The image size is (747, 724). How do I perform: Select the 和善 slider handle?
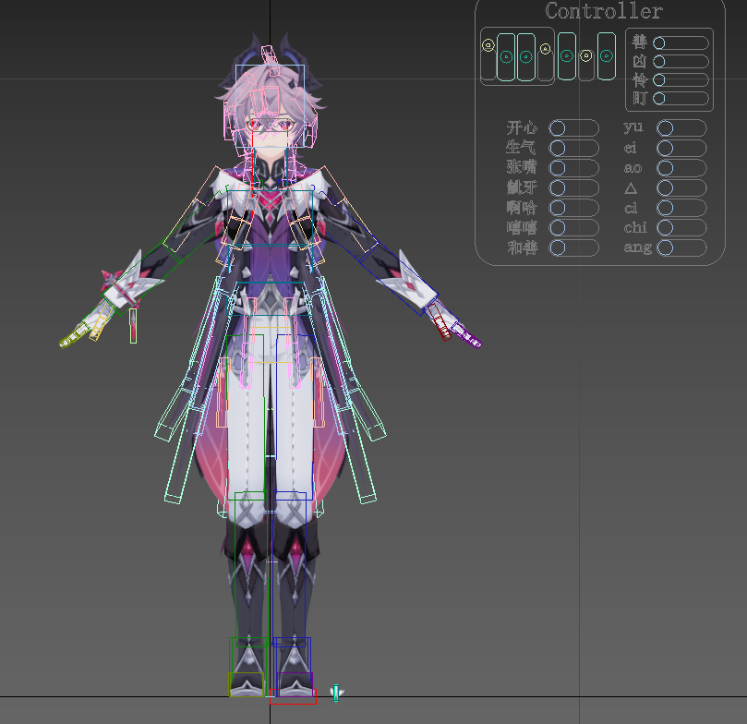click(557, 247)
